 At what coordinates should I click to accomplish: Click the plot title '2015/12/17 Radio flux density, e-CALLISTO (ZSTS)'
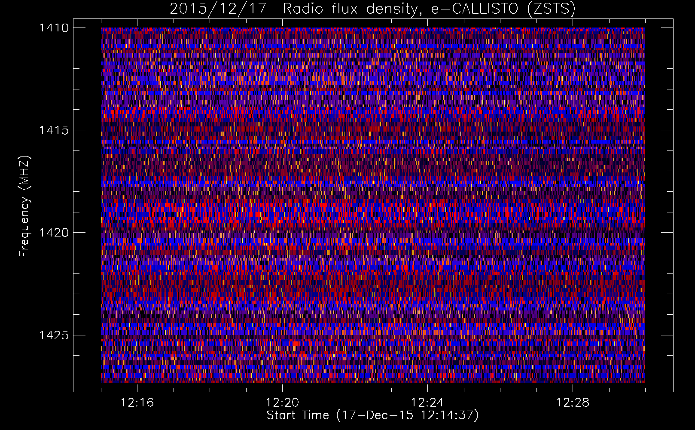tap(372, 9)
